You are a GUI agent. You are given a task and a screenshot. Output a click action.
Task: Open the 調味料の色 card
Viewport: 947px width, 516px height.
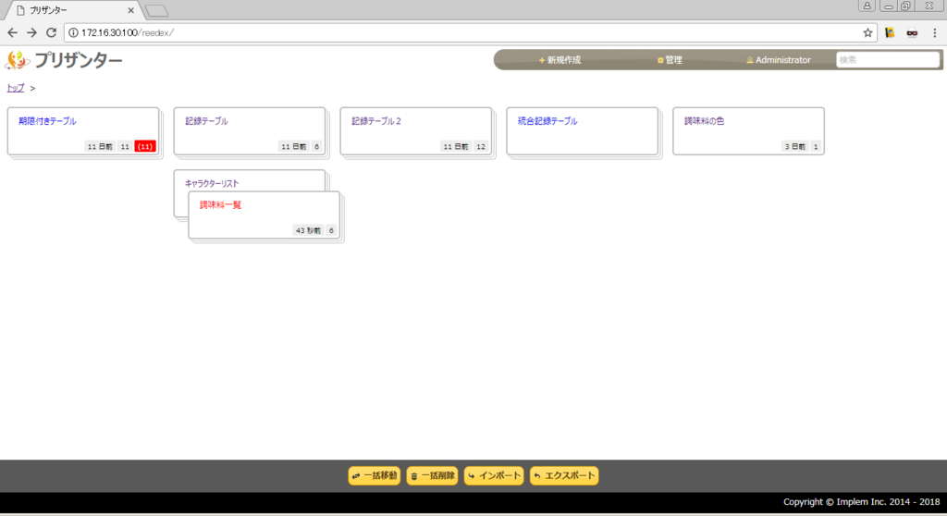[x=748, y=131]
